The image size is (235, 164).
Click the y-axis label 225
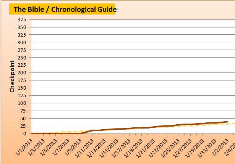22,65
